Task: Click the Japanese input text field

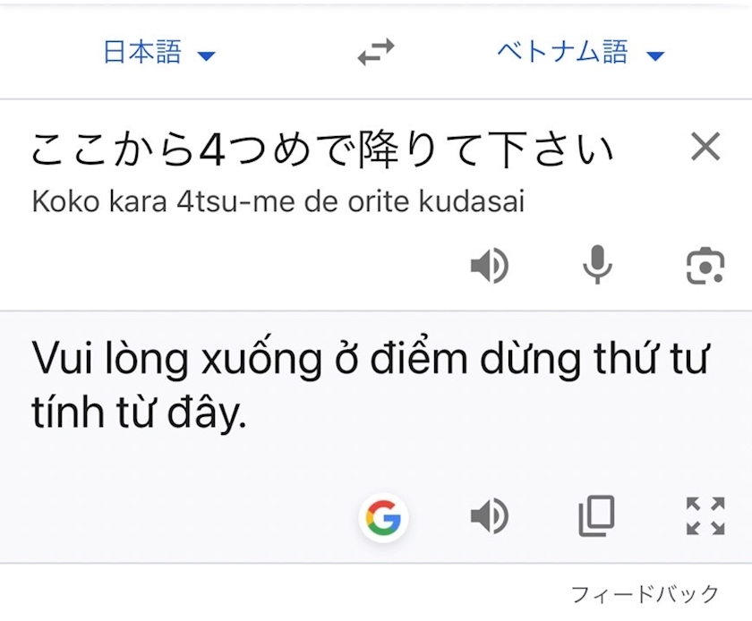Action: click(322, 149)
